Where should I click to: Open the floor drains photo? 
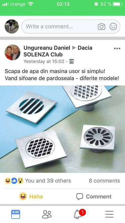coord(62,129)
